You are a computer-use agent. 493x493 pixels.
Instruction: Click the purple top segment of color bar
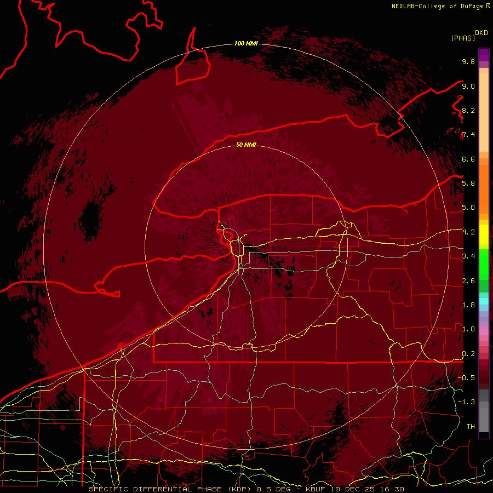coord(484,55)
